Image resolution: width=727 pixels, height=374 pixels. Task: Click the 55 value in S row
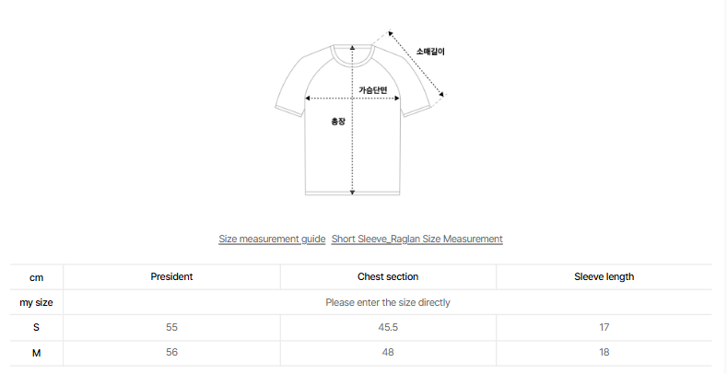[x=171, y=327]
